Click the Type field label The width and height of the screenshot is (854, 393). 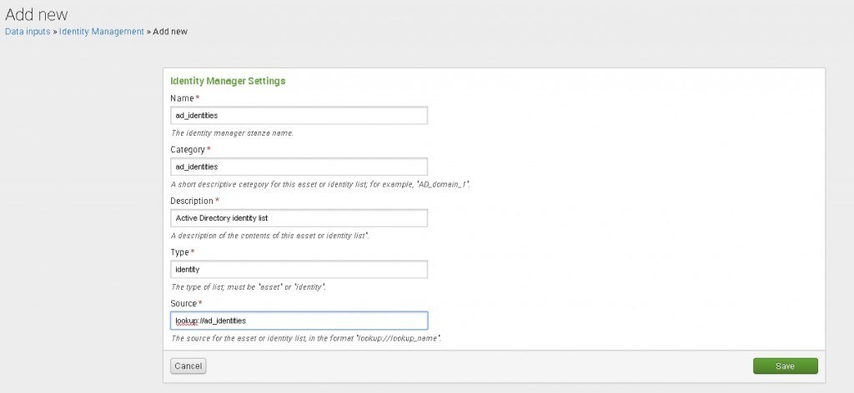180,252
